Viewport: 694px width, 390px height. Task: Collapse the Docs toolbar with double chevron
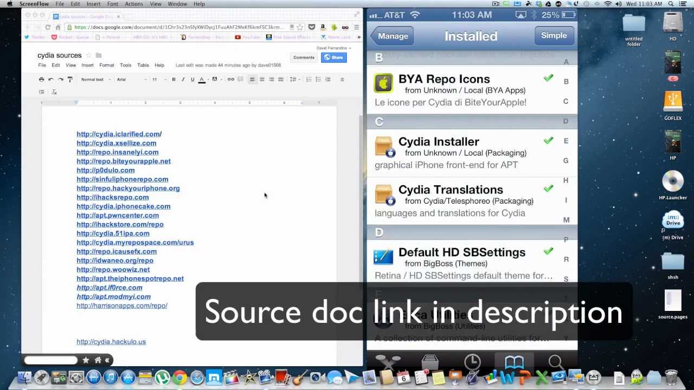pos(342,80)
